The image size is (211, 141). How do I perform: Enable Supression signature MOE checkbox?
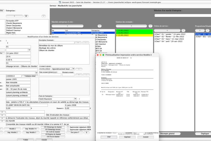68,127
